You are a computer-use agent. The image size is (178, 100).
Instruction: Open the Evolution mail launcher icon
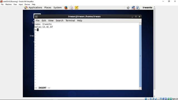point(71,7)
